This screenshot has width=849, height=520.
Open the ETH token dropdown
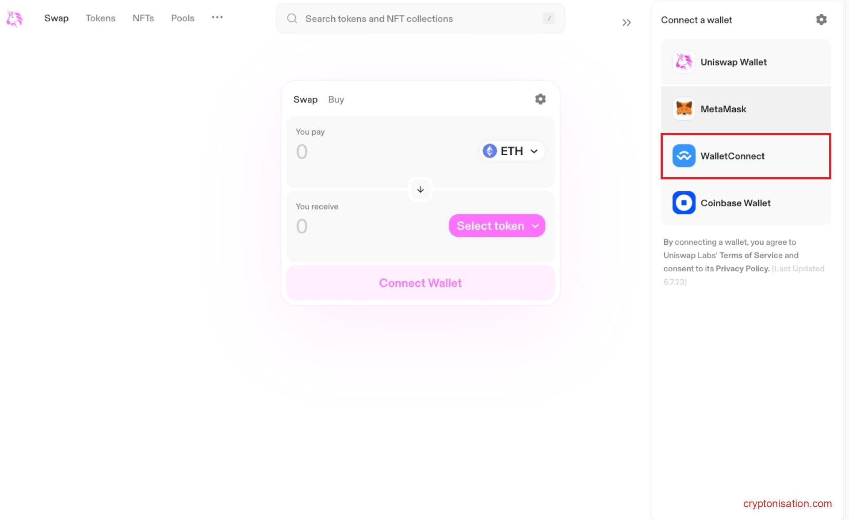(512, 151)
